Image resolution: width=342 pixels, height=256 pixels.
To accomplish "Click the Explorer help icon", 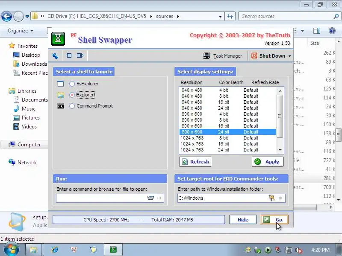I will (x=332, y=31).
